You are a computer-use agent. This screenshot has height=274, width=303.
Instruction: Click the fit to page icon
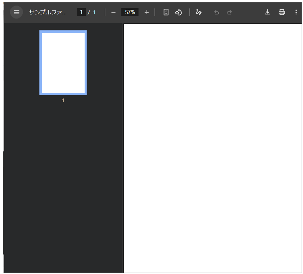[x=166, y=12]
